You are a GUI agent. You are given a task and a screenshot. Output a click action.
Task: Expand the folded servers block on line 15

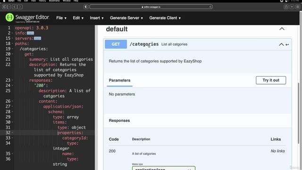coord(12,38)
